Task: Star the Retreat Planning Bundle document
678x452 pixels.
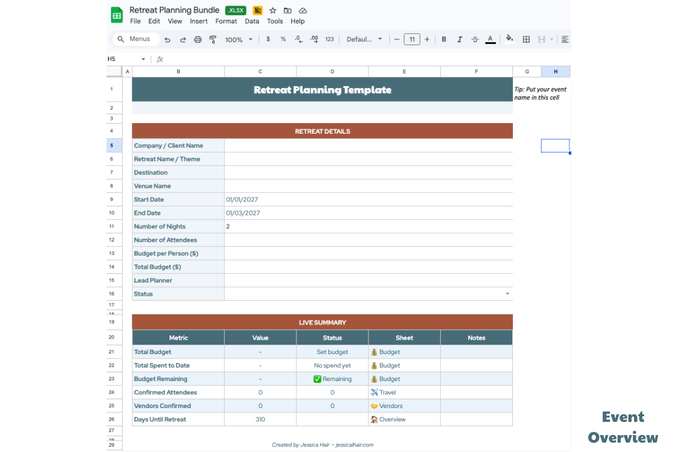Action: [x=272, y=10]
